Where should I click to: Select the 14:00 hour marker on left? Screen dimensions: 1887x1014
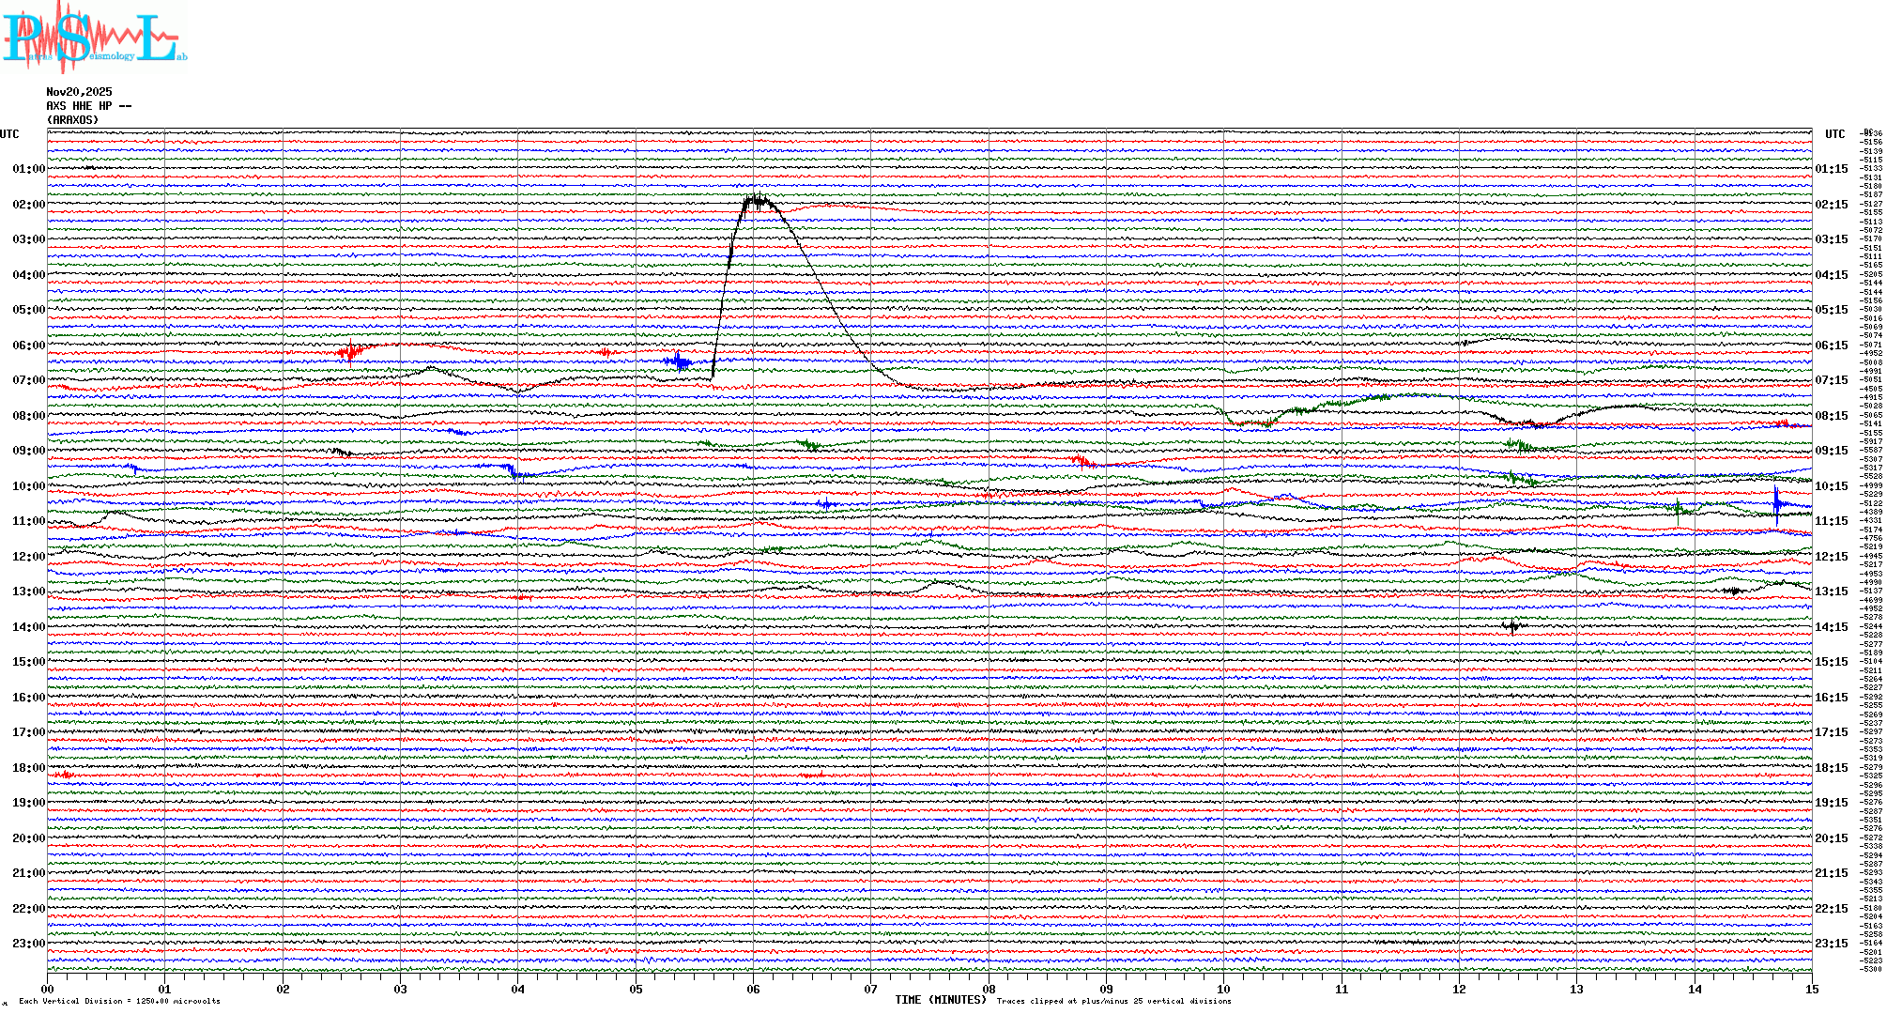click(x=28, y=627)
